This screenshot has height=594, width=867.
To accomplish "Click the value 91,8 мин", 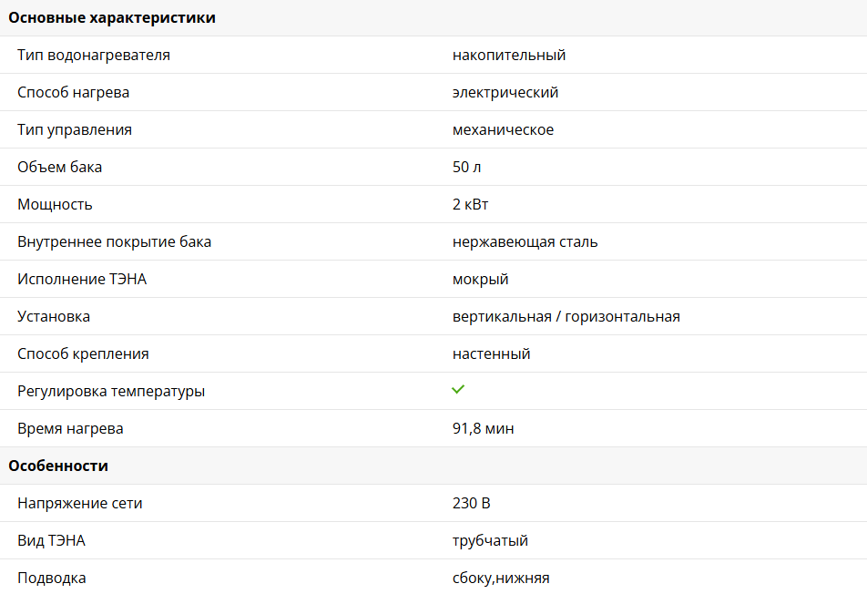I will pyautogui.click(x=483, y=428).
